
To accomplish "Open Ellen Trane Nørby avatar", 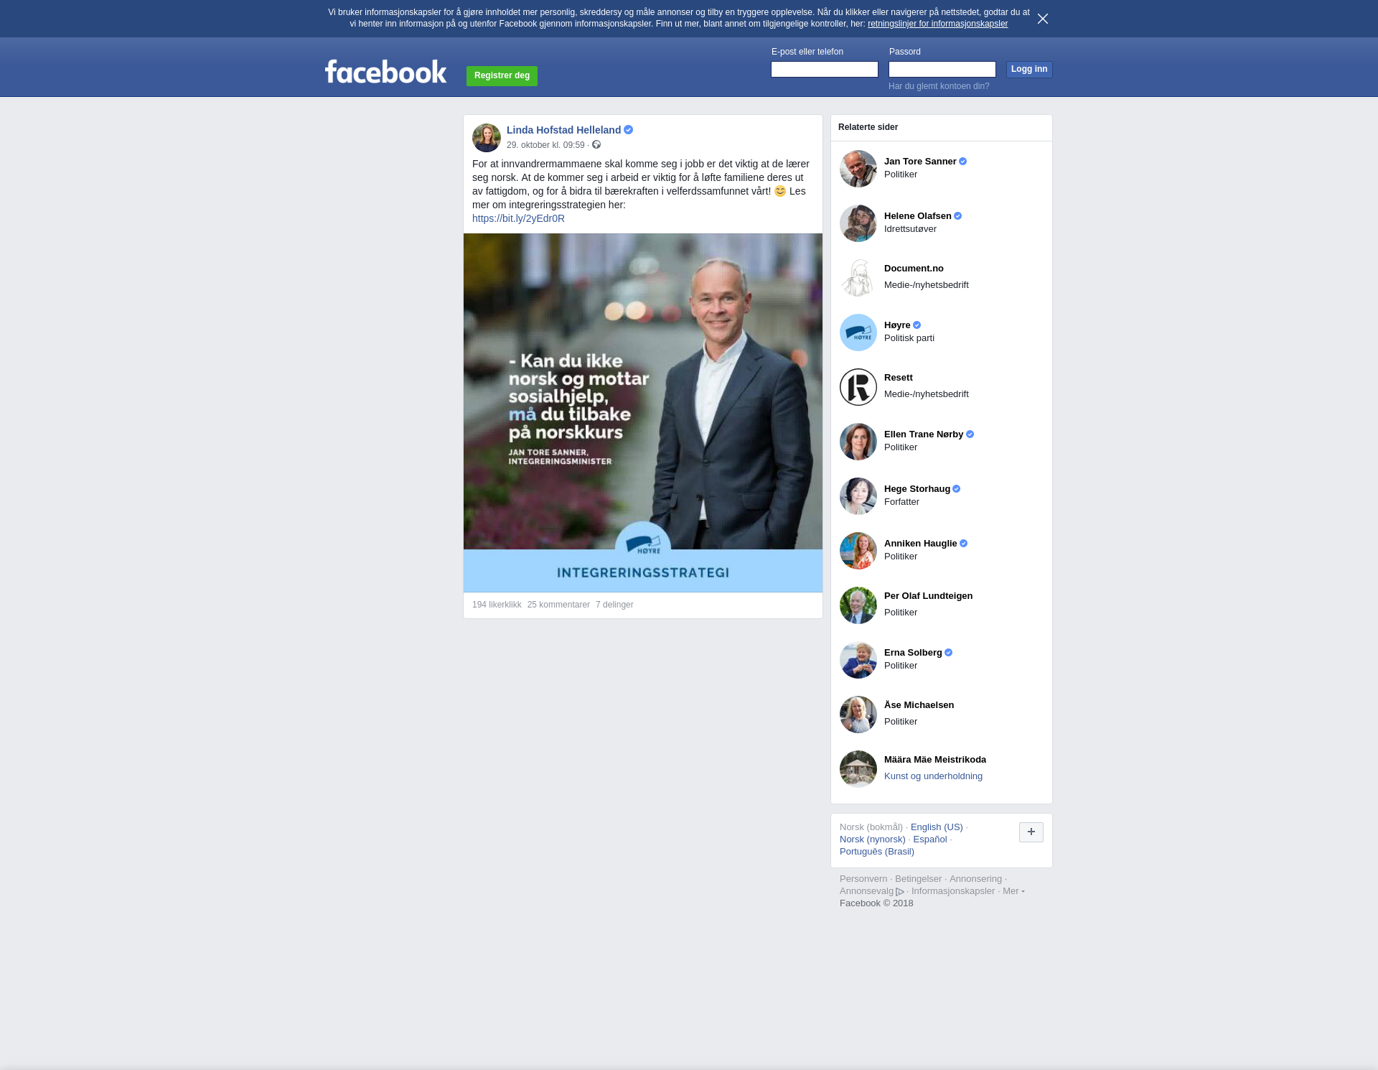I will [858, 442].
